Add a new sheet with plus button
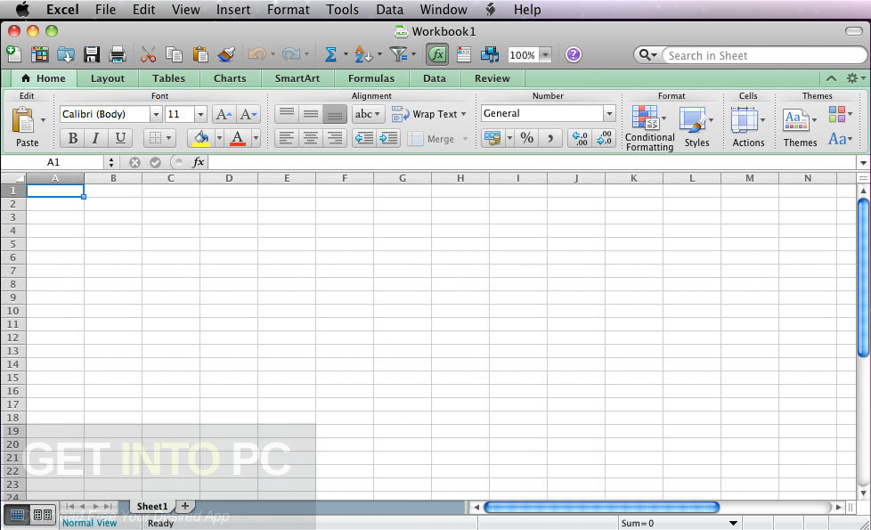 click(x=185, y=506)
